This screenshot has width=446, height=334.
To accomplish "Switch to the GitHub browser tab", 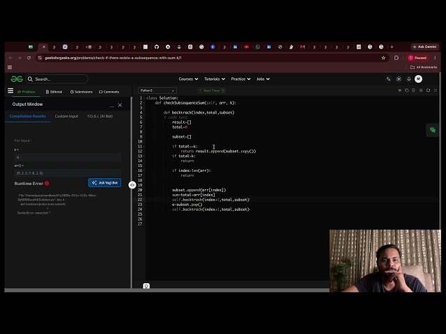I will pos(157,47).
